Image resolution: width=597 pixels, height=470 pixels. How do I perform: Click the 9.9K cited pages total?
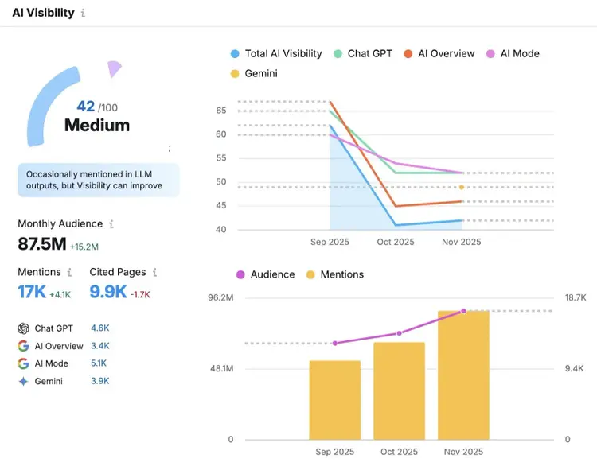tap(108, 292)
